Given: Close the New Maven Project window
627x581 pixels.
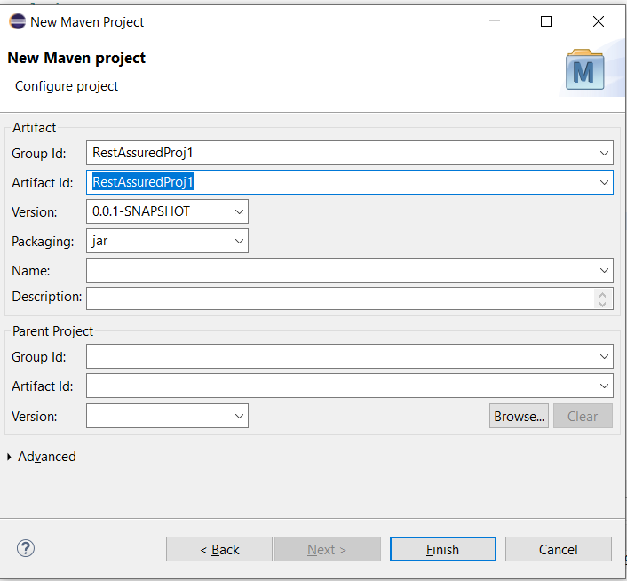Looking at the screenshot, I should [x=599, y=21].
